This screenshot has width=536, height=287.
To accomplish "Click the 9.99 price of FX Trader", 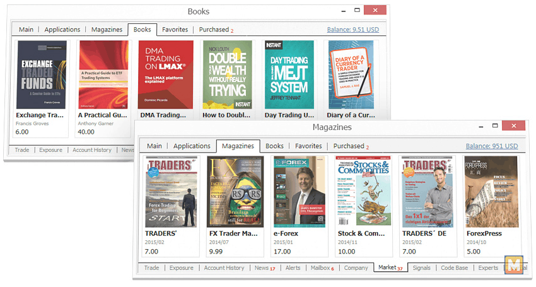I will (x=216, y=252).
